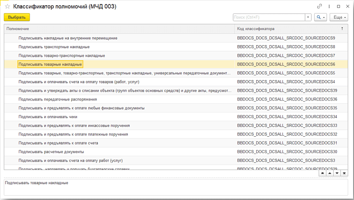
Task: Add window to favorites with star icon
Action: coord(8,6)
